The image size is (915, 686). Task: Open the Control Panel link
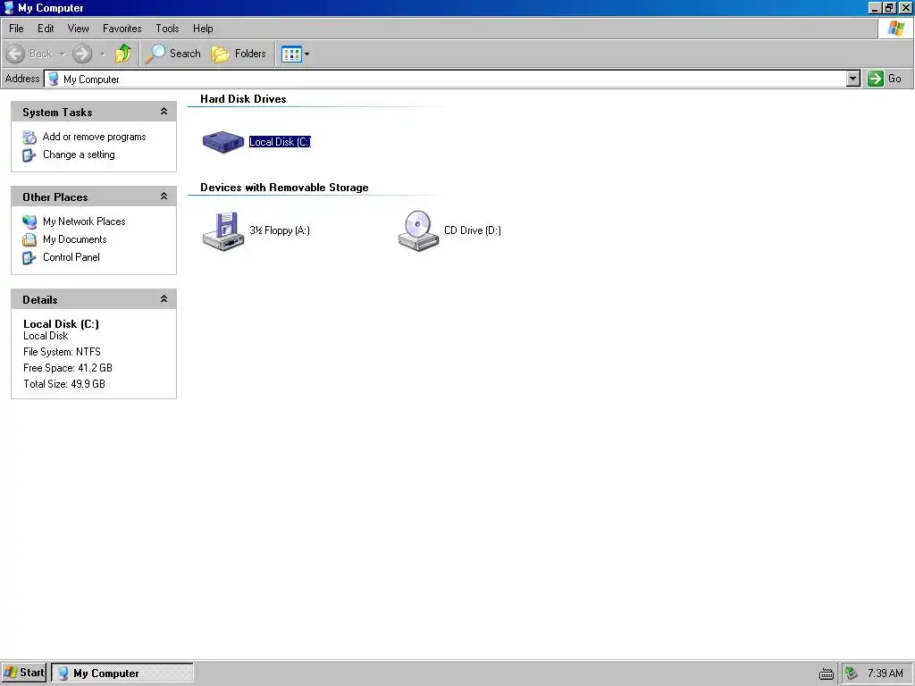71,257
